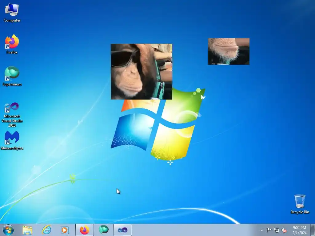Click the Recycle Bin label text
Screen dimensions: 315x236
pos(300,212)
